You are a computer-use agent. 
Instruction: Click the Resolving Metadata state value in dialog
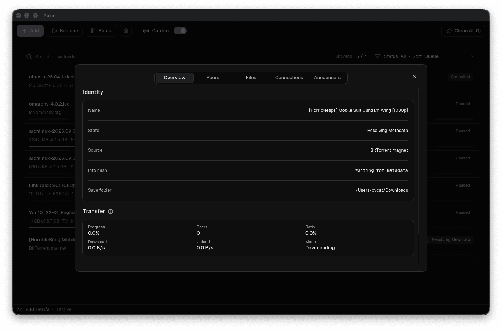tap(388, 131)
